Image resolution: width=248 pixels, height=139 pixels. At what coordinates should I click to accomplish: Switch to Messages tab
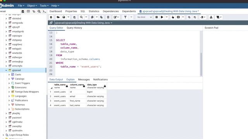point(84,80)
